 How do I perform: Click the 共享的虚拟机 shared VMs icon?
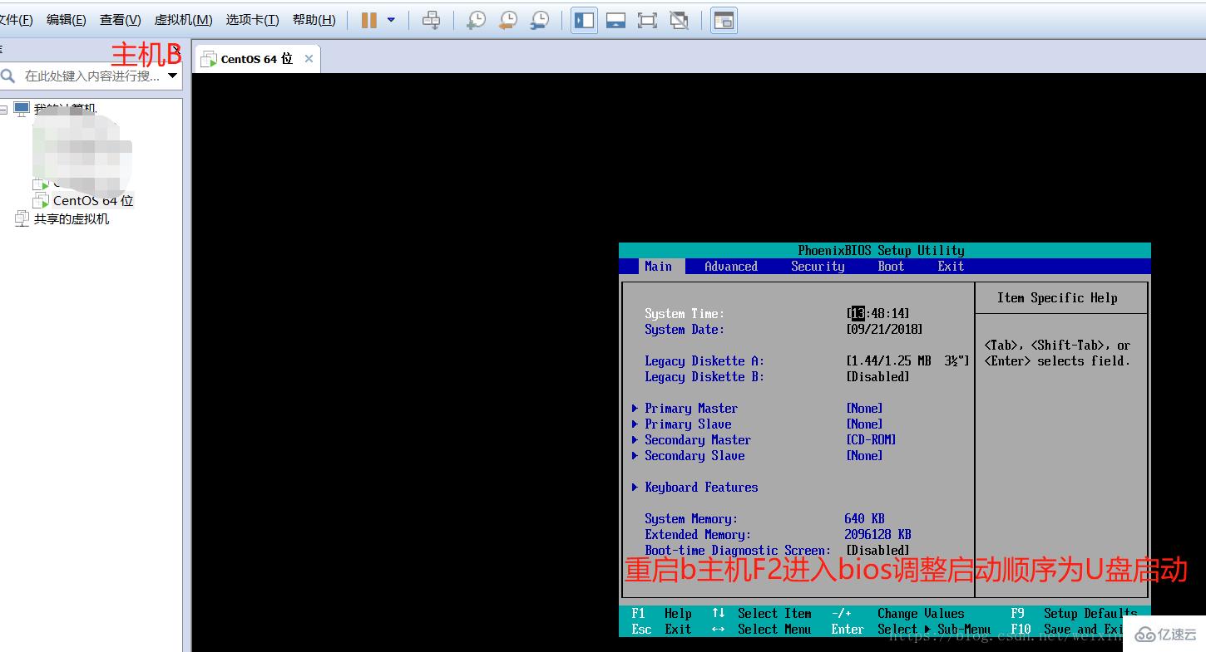coord(22,219)
